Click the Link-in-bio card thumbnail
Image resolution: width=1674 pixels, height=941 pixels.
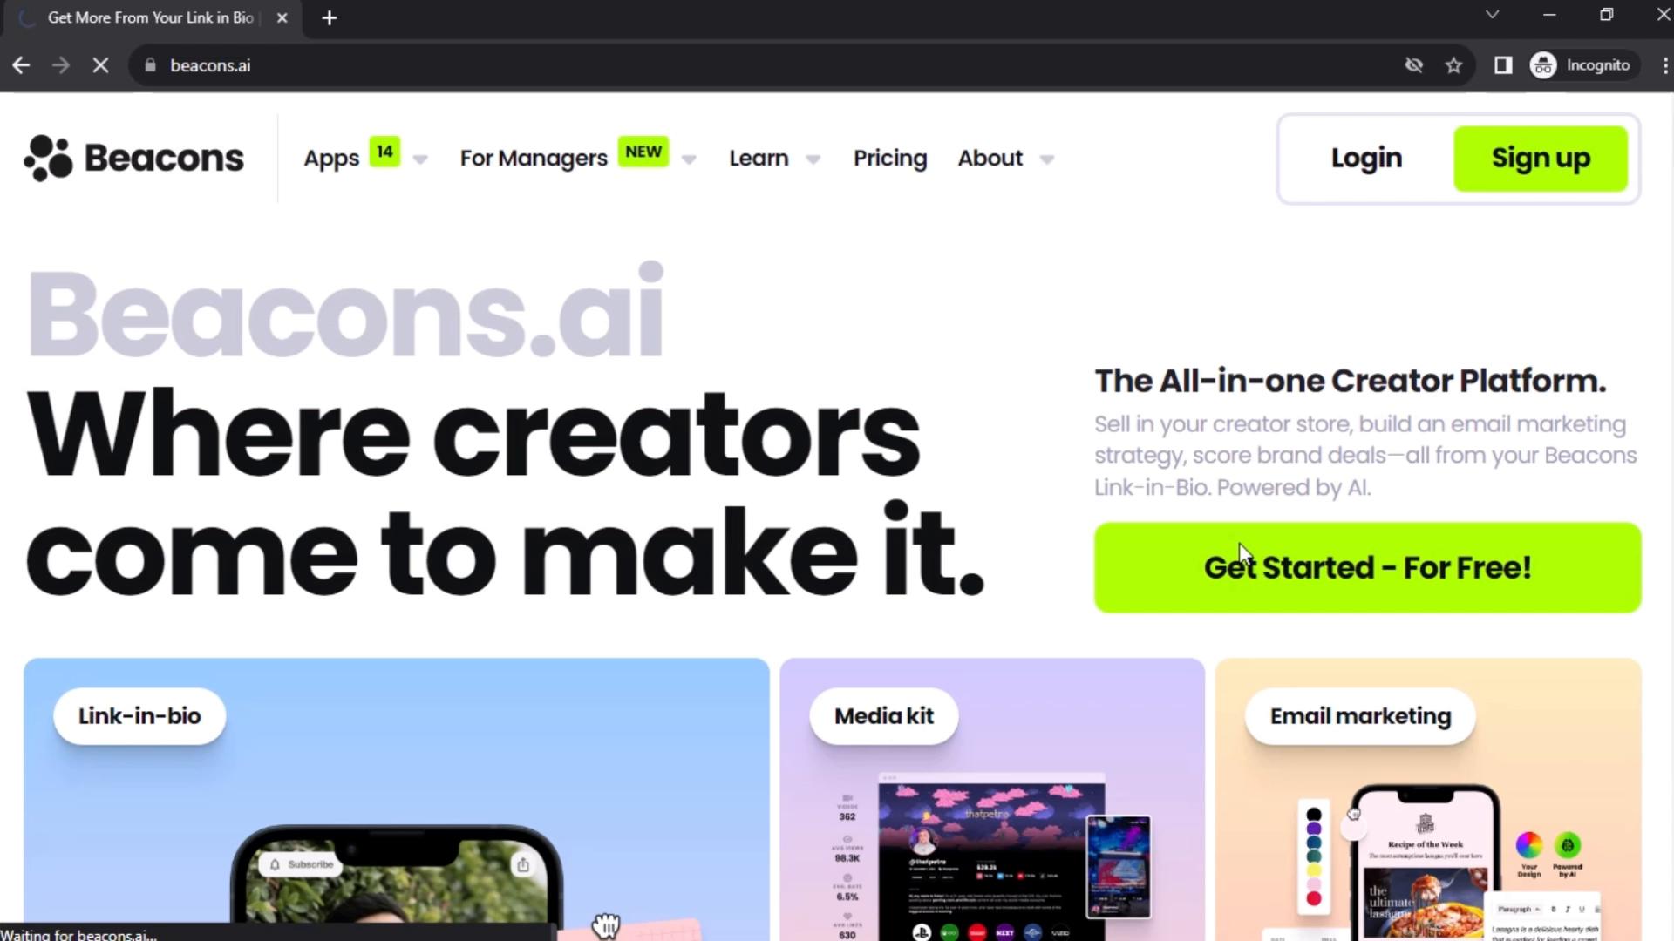point(396,800)
